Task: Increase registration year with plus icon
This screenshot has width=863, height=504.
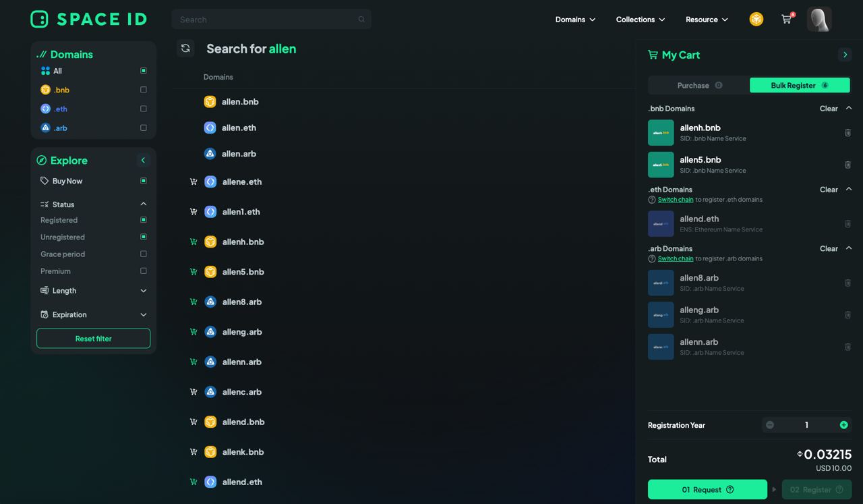Action: tap(843, 425)
